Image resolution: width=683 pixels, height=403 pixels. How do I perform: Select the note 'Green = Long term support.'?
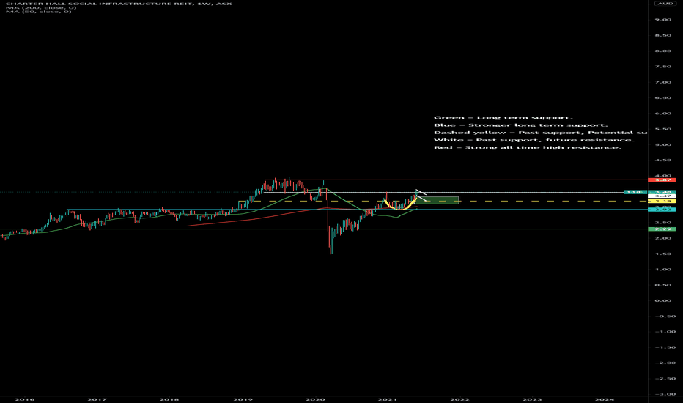coord(503,118)
